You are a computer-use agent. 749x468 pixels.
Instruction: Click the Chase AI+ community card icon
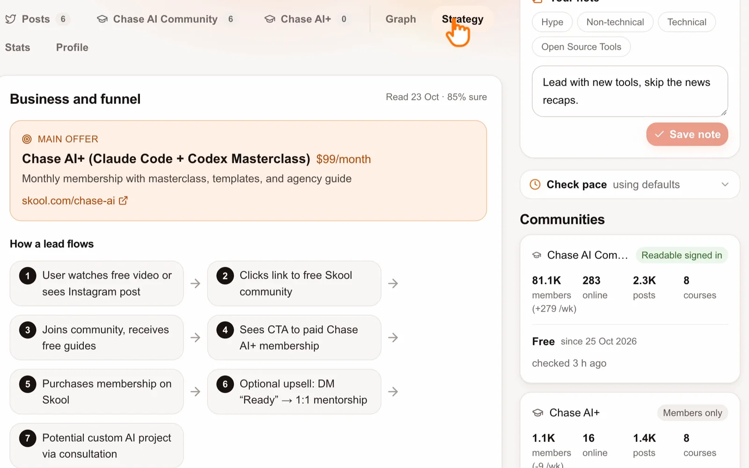coord(538,413)
